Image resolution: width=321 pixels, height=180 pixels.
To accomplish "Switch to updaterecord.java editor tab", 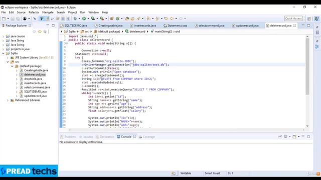I will [x=245, y=25].
